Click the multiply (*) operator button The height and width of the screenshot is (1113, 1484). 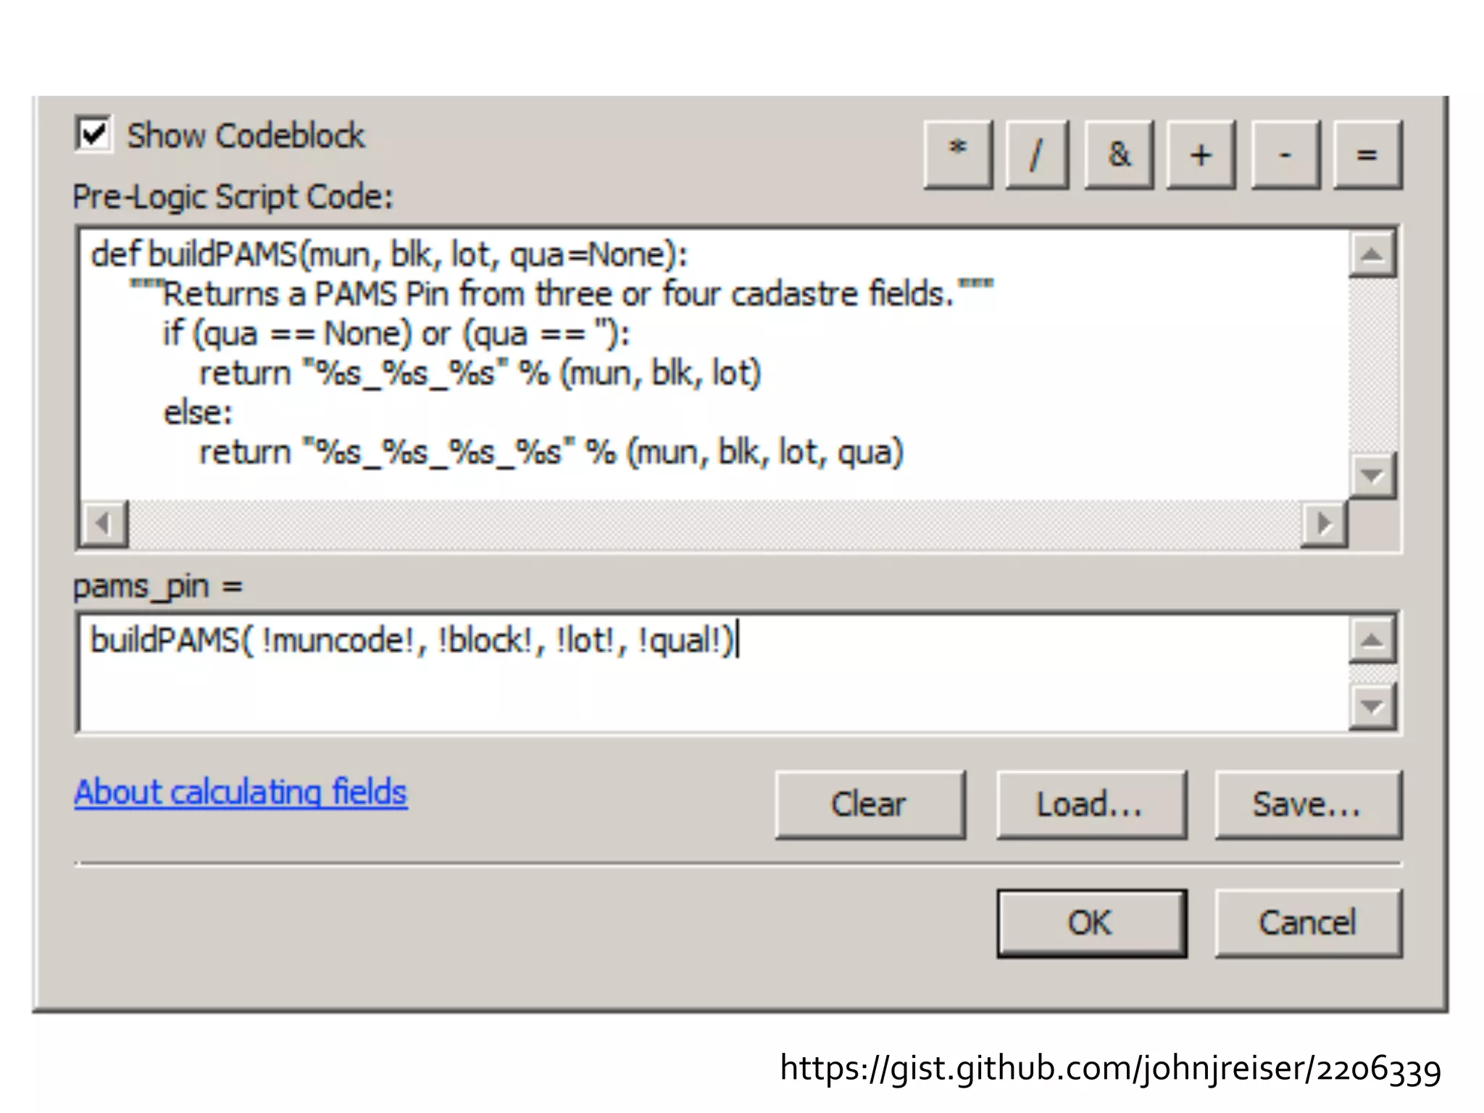pos(958,154)
